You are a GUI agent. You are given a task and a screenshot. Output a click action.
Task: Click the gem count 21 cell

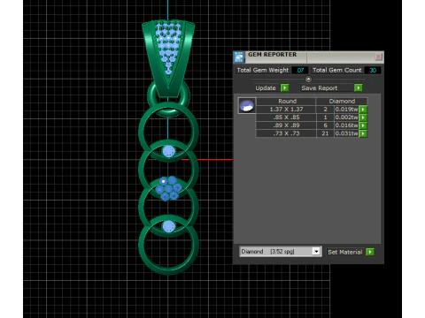(325, 133)
